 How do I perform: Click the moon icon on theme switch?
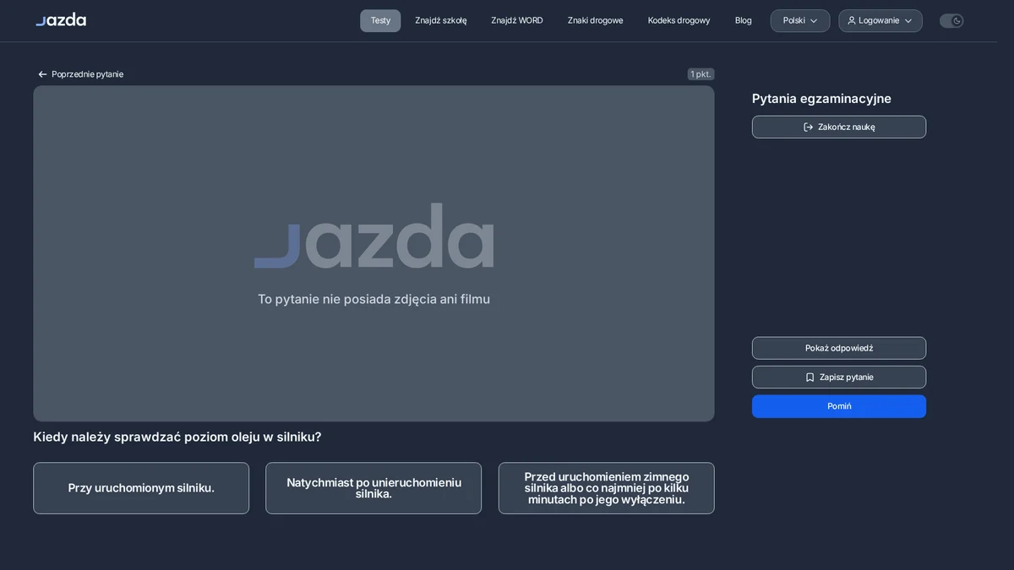[x=957, y=20]
